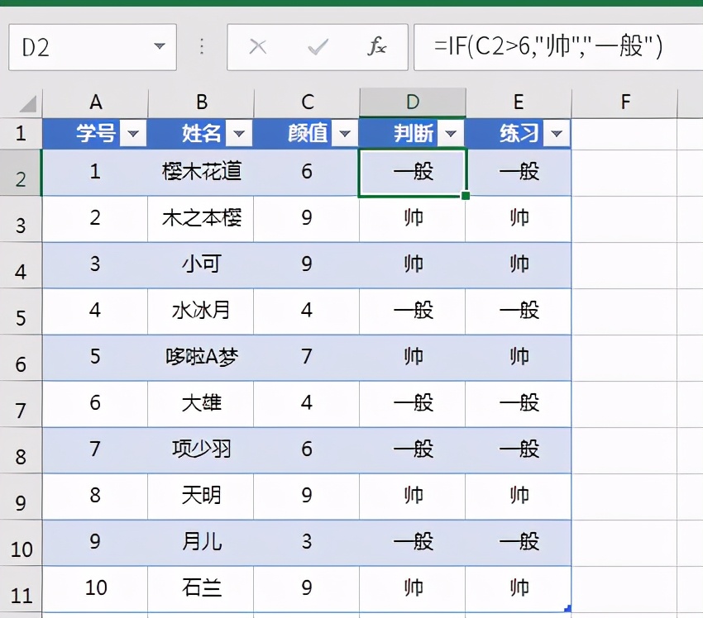This screenshot has height=618, width=703.
Task: Select column F header
Action: pyautogui.click(x=624, y=102)
